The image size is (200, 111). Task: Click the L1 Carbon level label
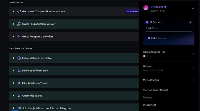[156, 22]
